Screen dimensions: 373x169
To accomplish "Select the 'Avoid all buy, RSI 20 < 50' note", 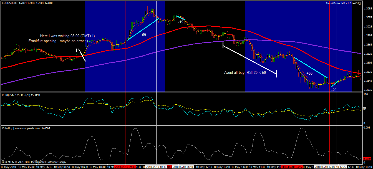I will 245,73.
